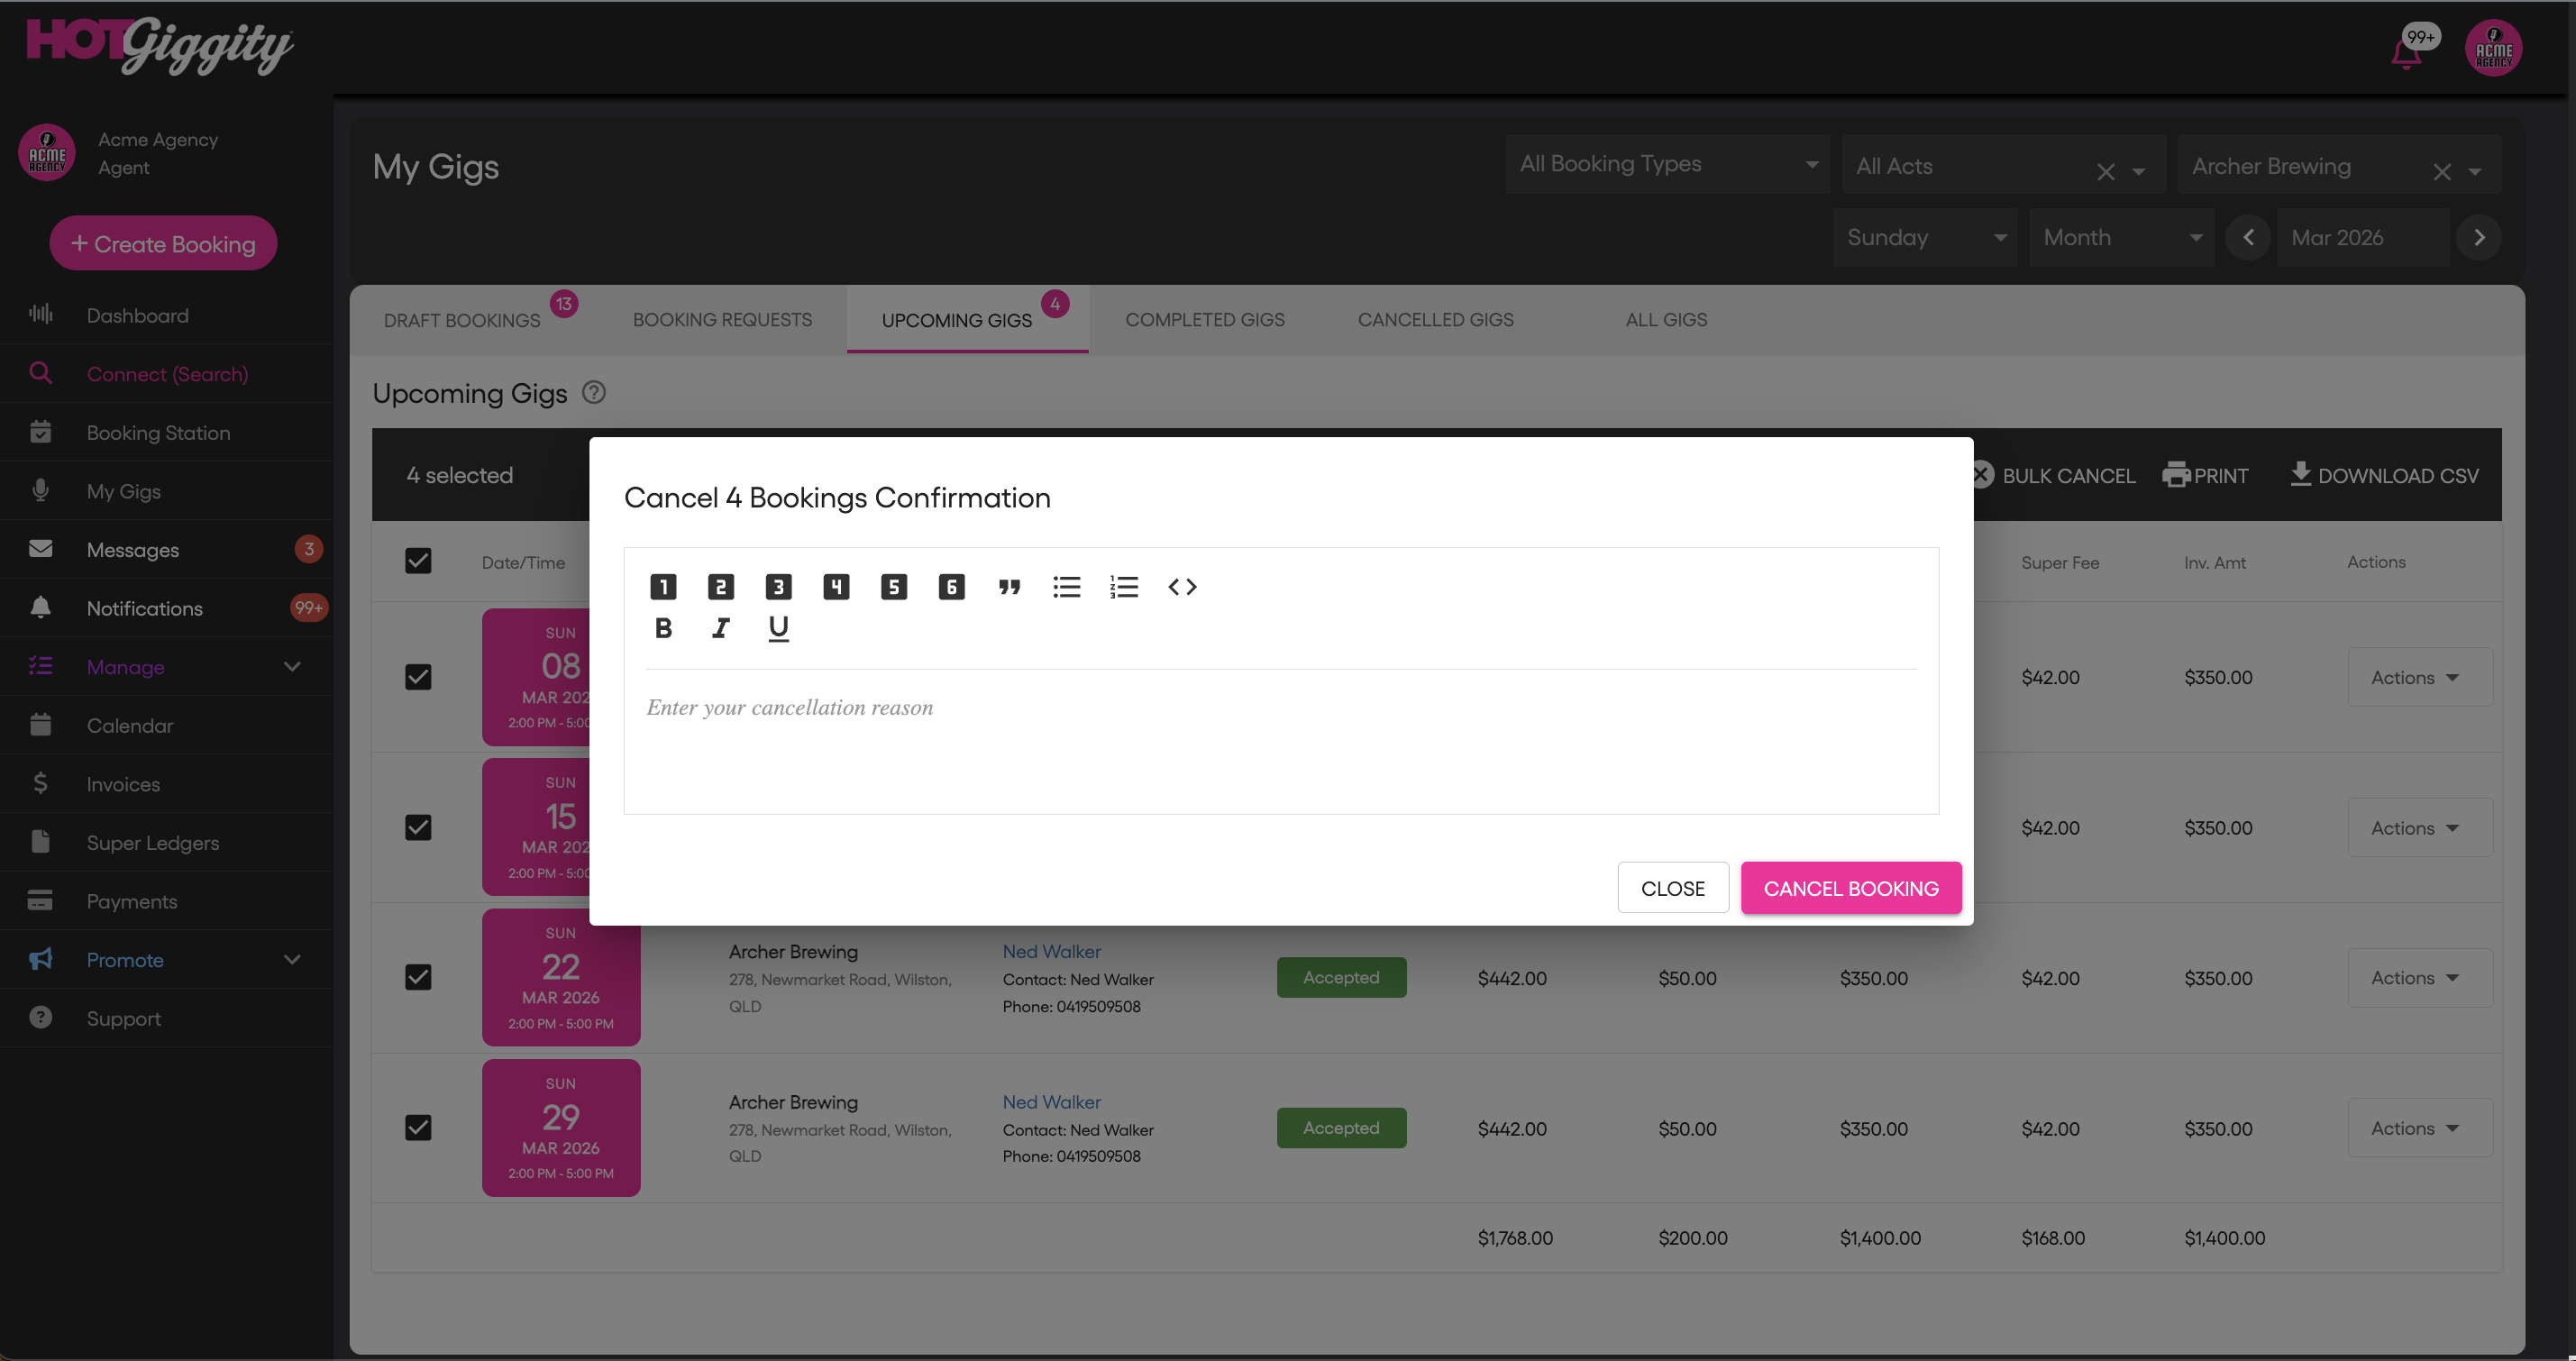Insert a numbered list
The image size is (2576, 1361).
tap(1124, 587)
